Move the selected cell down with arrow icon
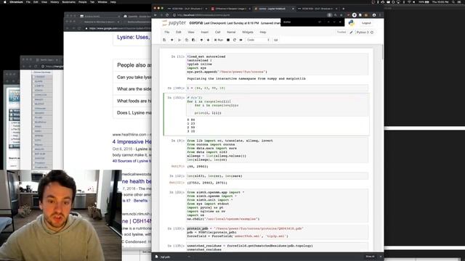 tap(209, 40)
